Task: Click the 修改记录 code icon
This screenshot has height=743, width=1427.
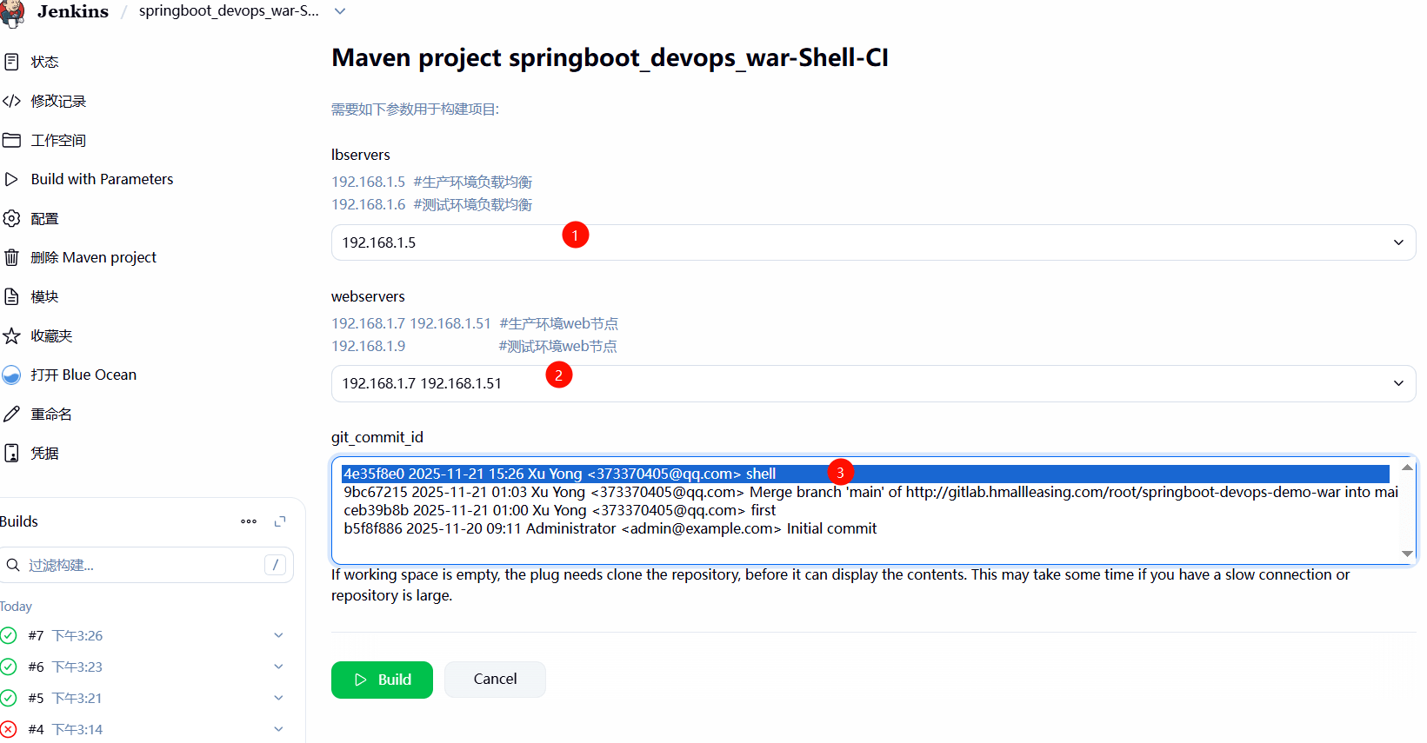Action: [x=11, y=101]
